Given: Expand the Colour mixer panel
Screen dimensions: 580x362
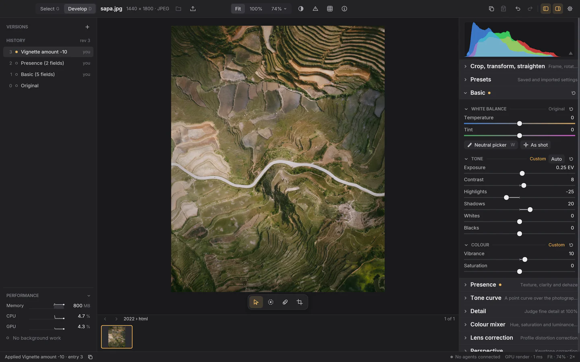Looking at the screenshot, I should [520, 325].
